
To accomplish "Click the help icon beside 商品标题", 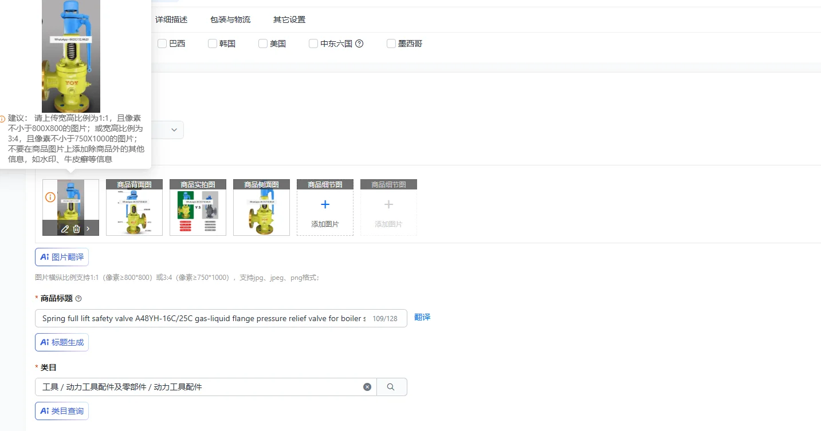I will pos(78,298).
